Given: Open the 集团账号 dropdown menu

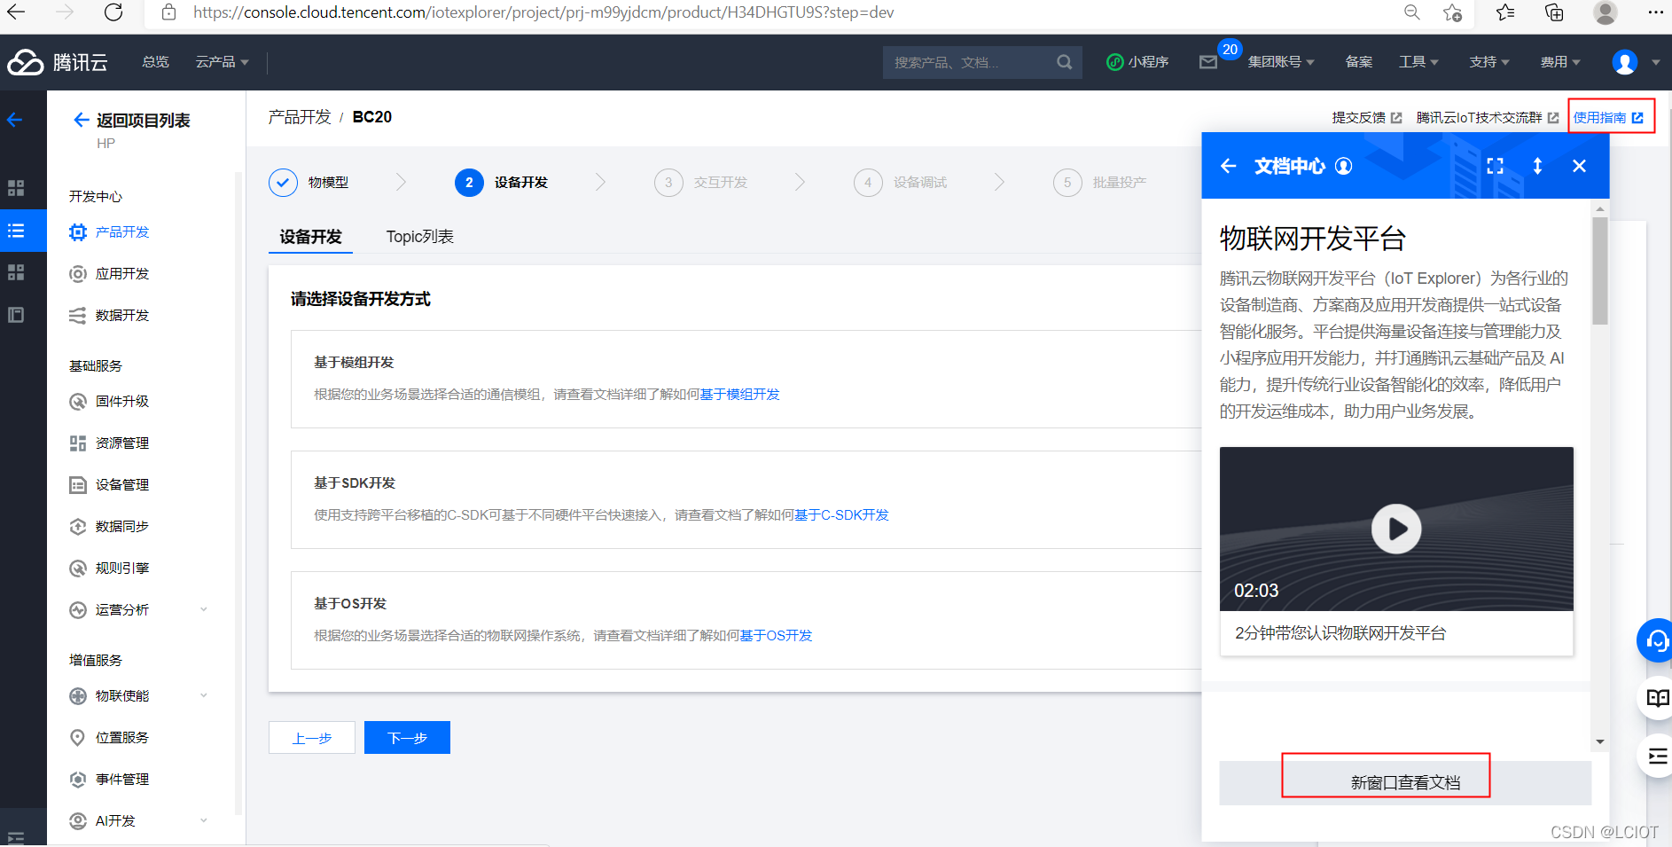Looking at the screenshot, I should (x=1281, y=62).
